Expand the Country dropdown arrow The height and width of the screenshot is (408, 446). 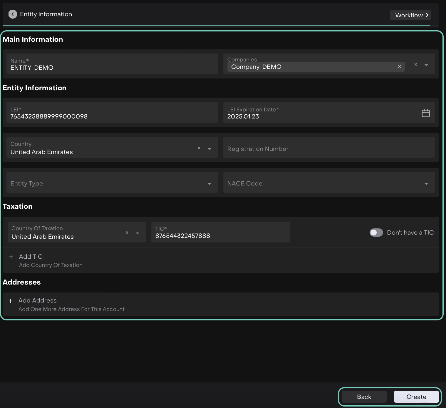pos(209,149)
